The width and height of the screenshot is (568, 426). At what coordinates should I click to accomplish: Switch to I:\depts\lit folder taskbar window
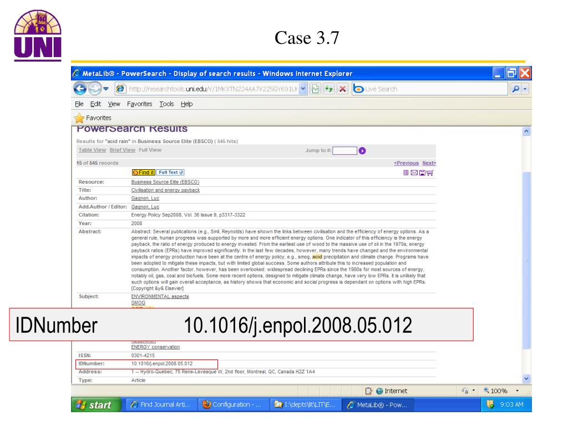point(306,404)
